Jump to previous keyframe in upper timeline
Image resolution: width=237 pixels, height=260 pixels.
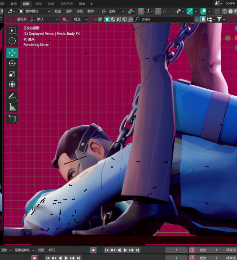click(113, 250)
